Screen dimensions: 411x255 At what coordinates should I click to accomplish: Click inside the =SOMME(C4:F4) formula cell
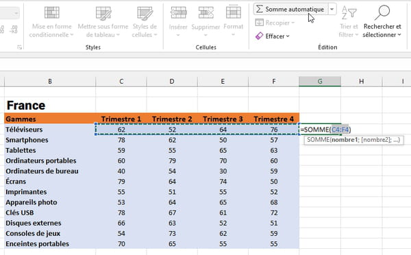point(320,130)
